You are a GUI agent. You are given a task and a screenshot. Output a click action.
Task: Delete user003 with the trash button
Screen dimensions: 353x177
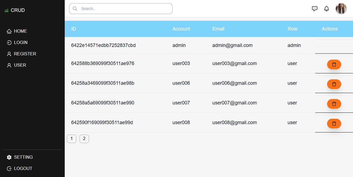(334, 64)
